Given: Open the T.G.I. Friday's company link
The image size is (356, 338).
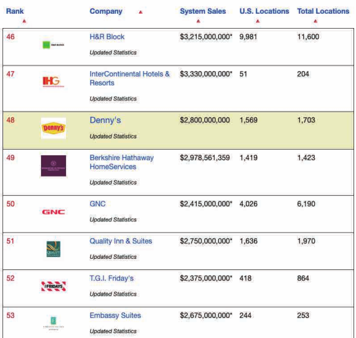Looking at the screenshot, I should tap(111, 278).
